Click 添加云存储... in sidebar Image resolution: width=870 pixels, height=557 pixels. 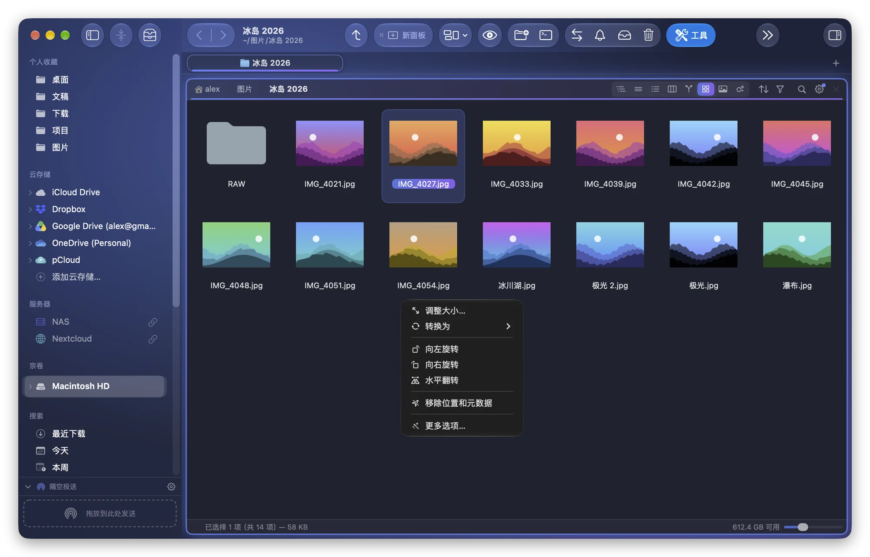pyautogui.click(x=76, y=277)
